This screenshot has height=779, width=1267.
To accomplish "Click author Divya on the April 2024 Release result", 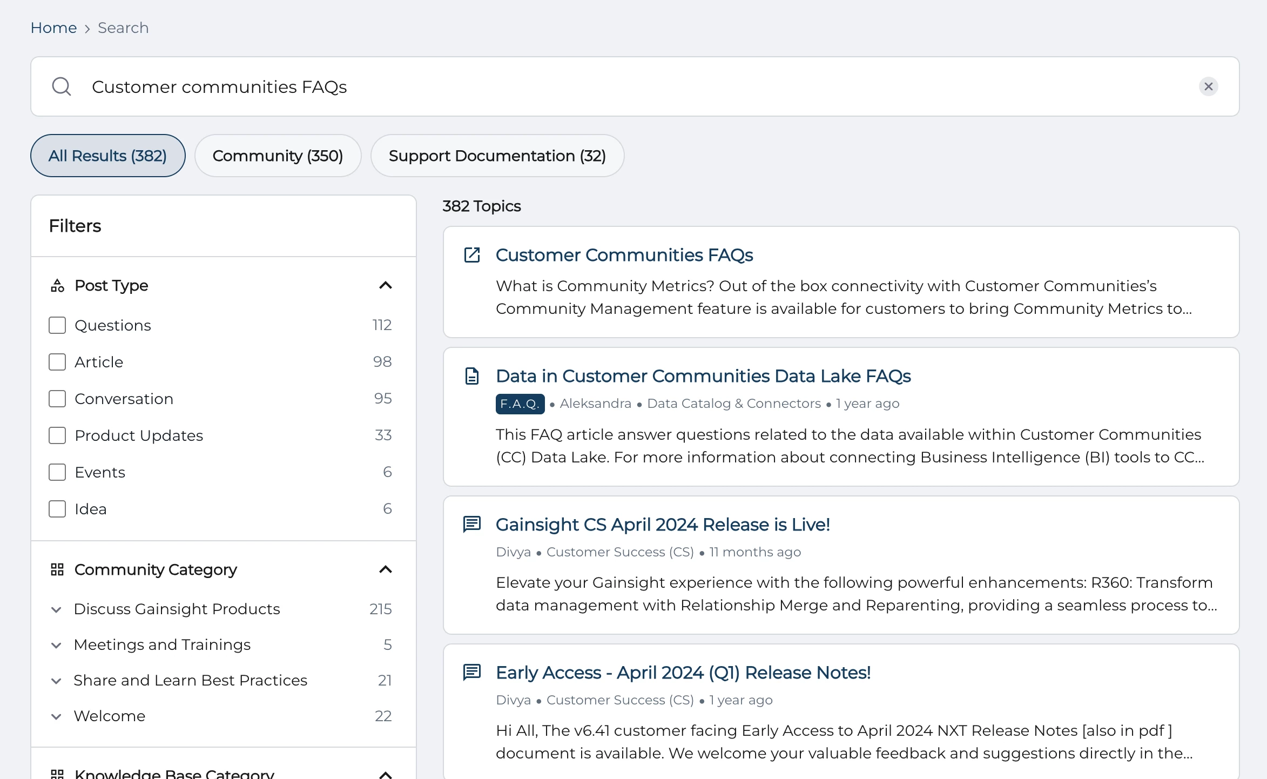I will pyautogui.click(x=513, y=552).
